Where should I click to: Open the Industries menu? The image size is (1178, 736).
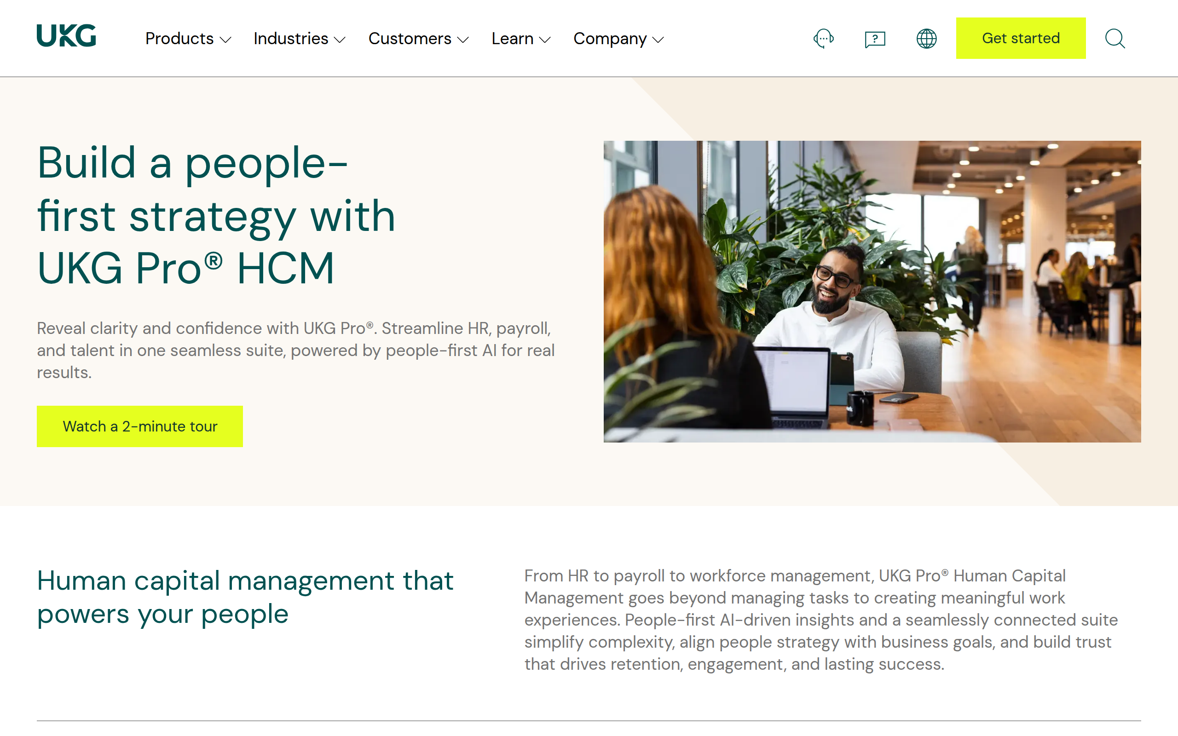[x=300, y=39]
